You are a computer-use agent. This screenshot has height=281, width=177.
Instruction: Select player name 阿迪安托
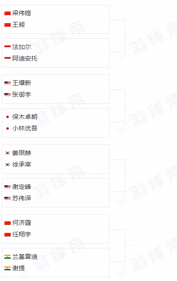click(25, 58)
